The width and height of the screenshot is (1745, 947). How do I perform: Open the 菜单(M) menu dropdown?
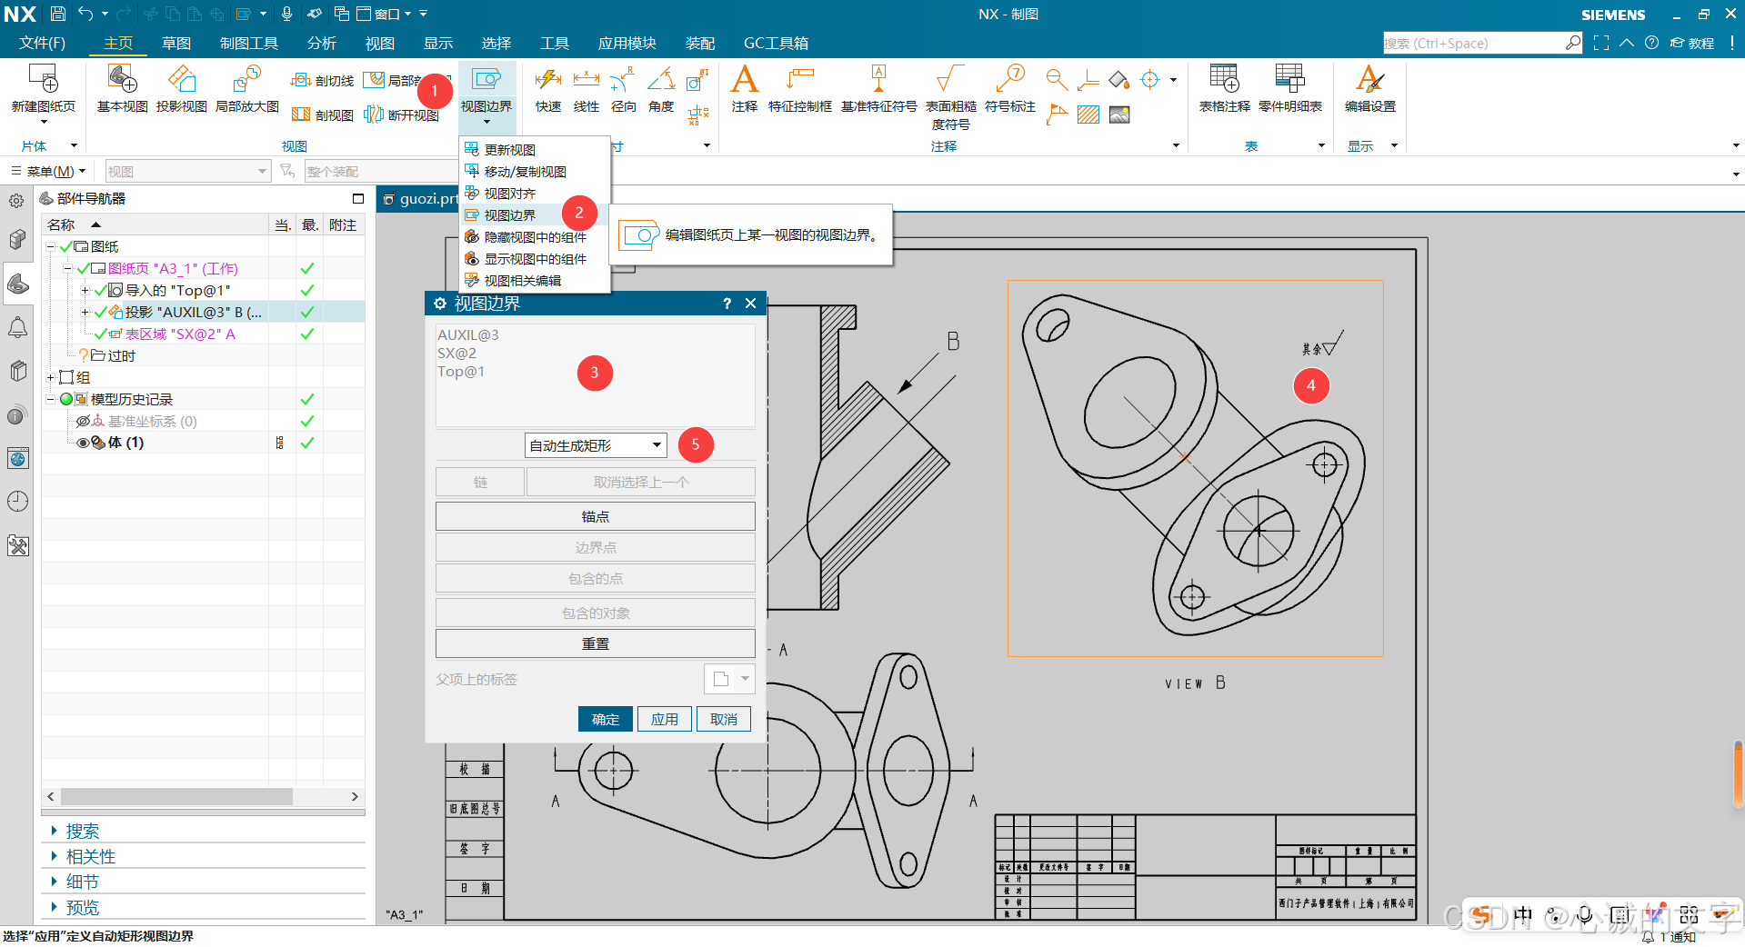tap(49, 171)
